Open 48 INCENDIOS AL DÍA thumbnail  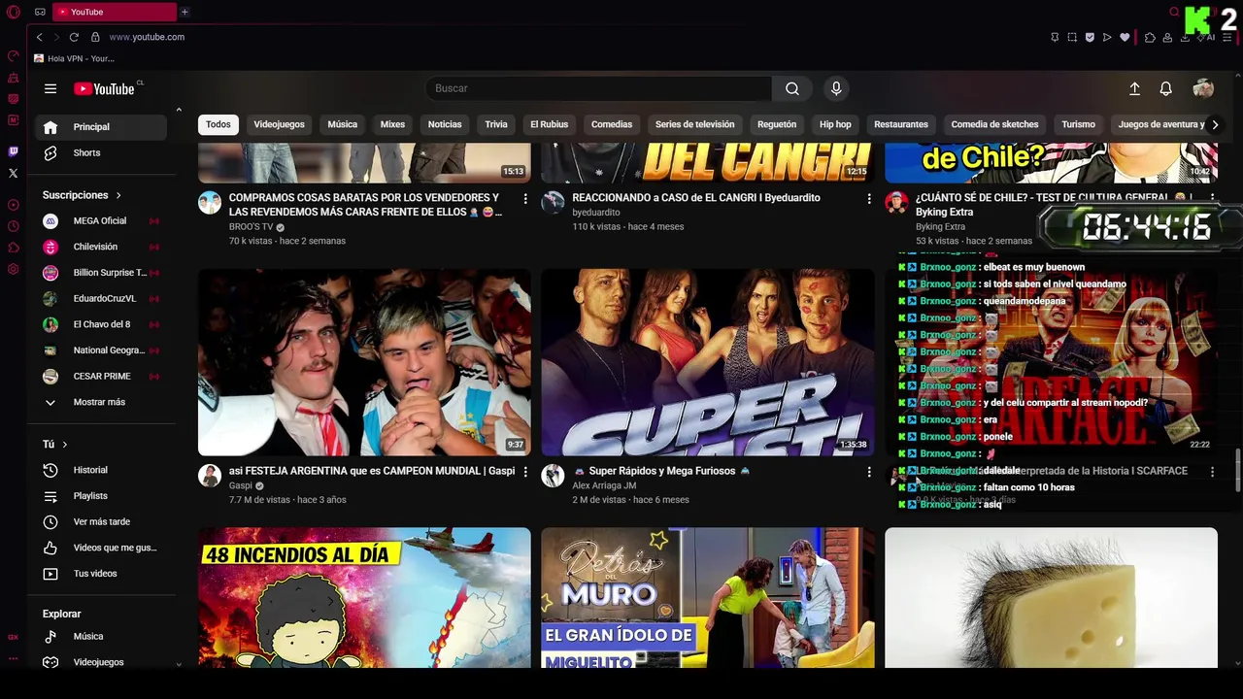coord(364,597)
